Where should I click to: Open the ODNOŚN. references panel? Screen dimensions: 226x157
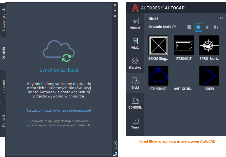[x=135, y=103]
